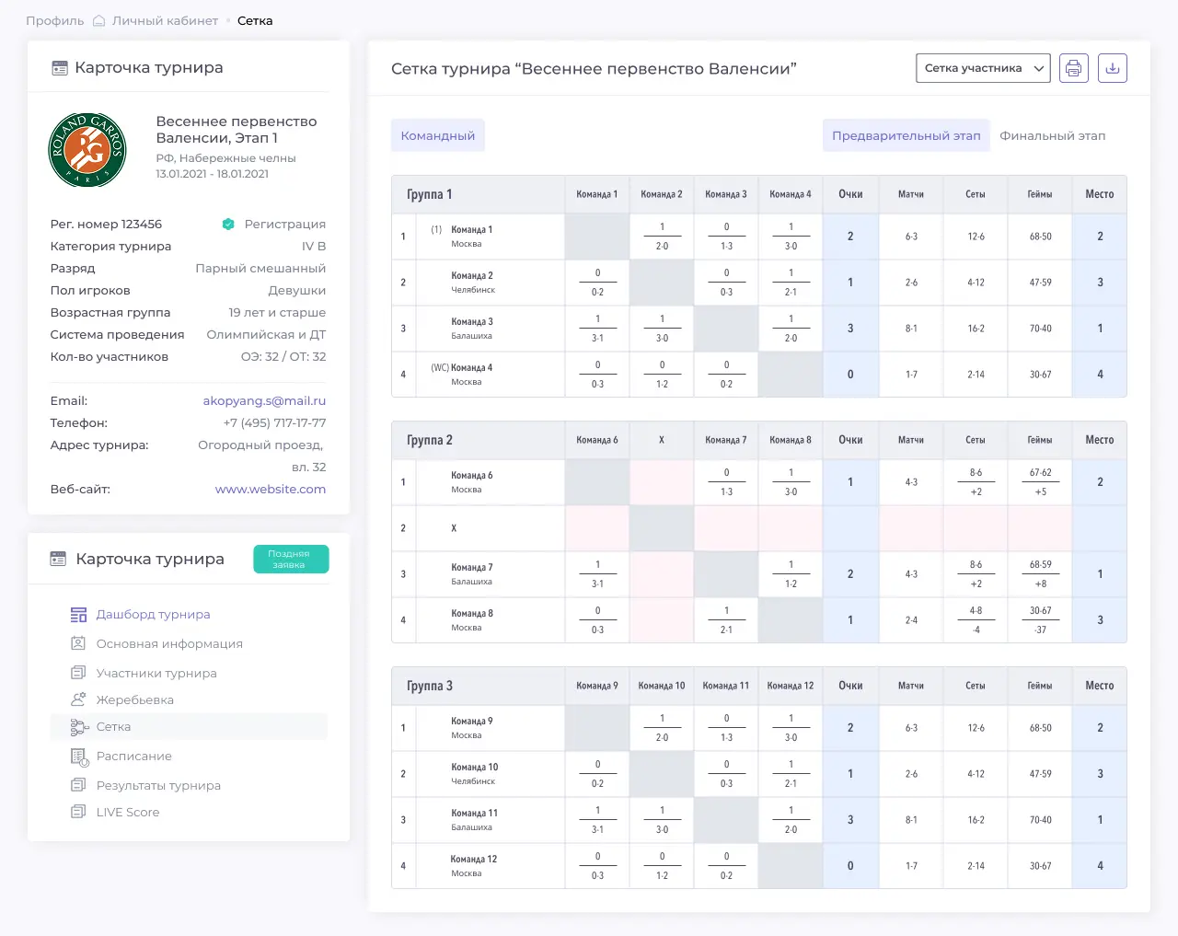This screenshot has height=936, width=1178.
Task: Open the www.website.com link
Action: 271,490
